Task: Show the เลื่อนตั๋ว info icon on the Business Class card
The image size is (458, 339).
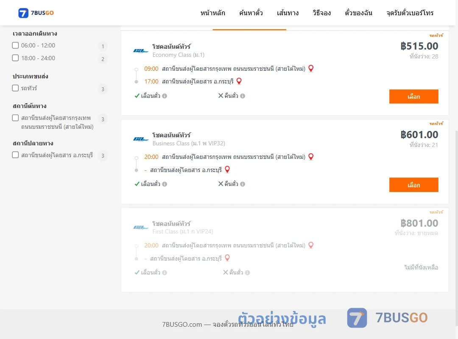Action: click(165, 184)
